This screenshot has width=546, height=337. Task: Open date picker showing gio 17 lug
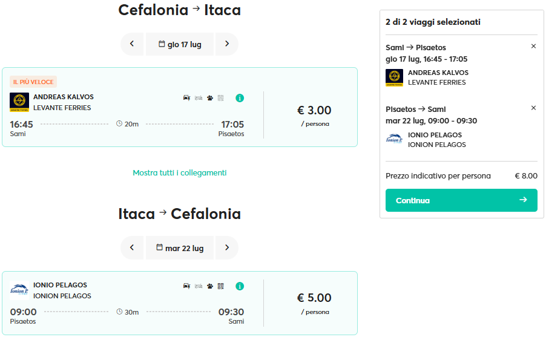click(x=180, y=44)
